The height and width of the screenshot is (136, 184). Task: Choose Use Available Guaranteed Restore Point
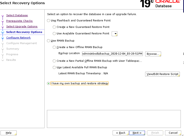(54, 33)
